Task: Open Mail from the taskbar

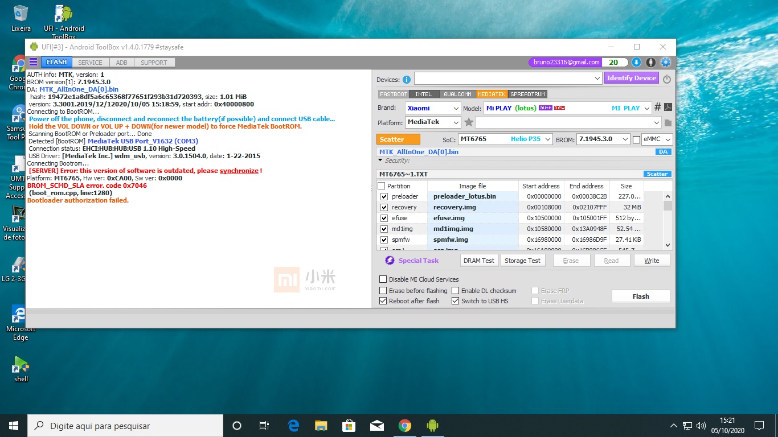Action: tap(377, 425)
